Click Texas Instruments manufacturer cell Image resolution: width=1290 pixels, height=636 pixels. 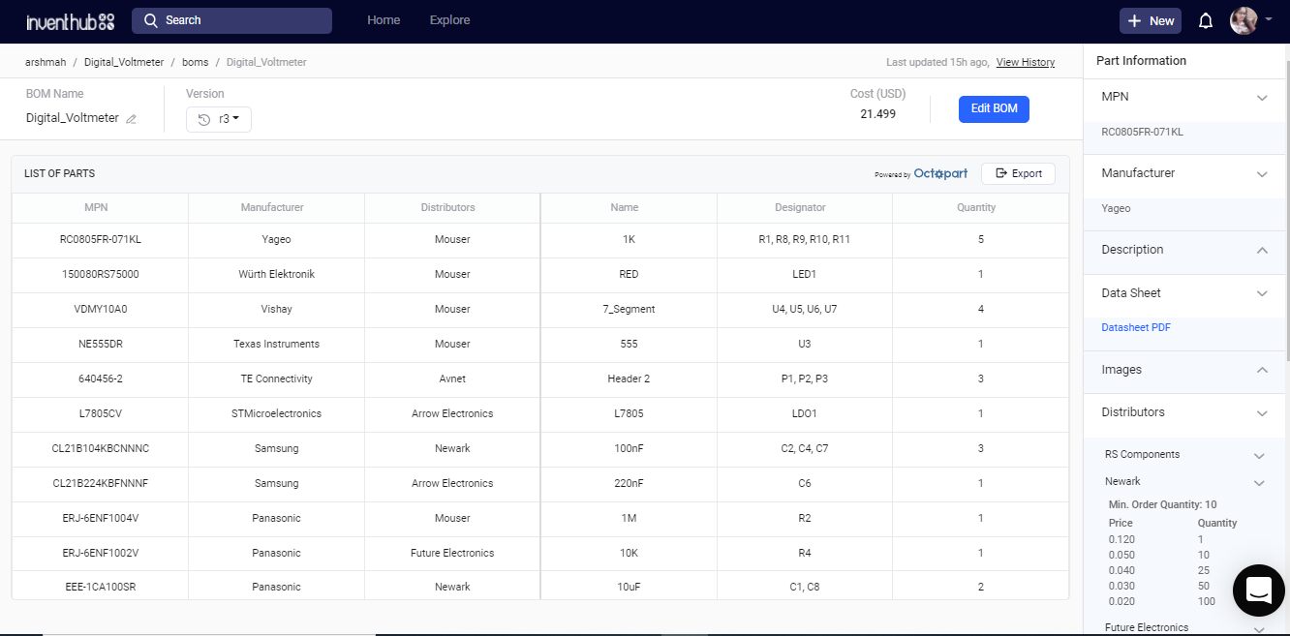pyautogui.click(x=276, y=344)
